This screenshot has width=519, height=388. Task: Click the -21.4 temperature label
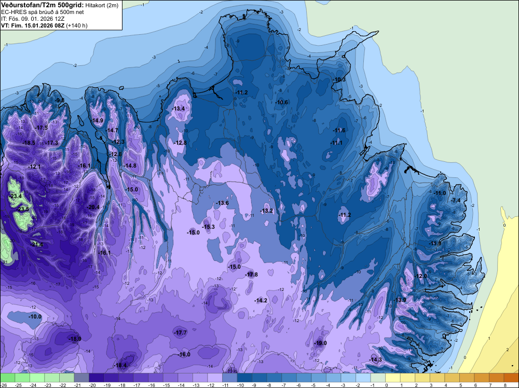[36, 244]
